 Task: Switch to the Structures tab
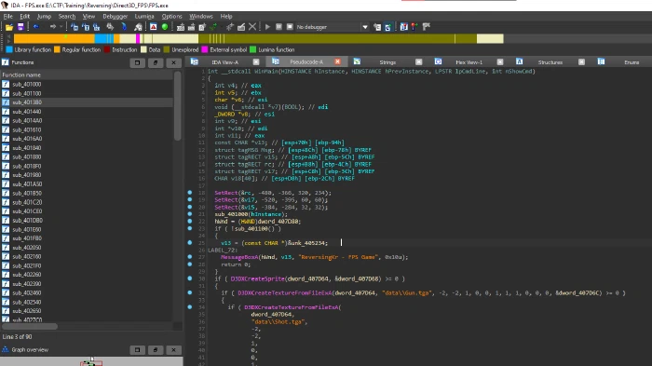click(550, 62)
